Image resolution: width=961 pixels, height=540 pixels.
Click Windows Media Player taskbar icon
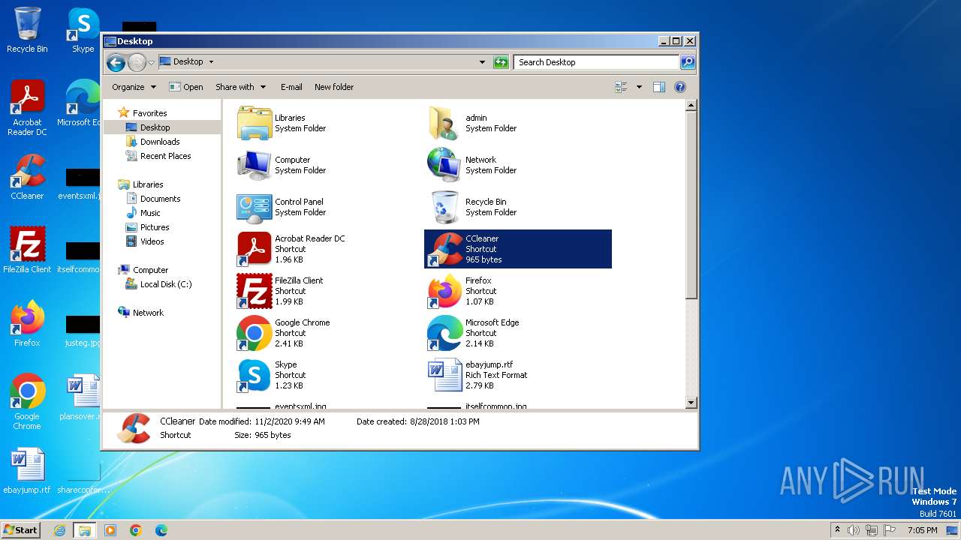(110, 530)
